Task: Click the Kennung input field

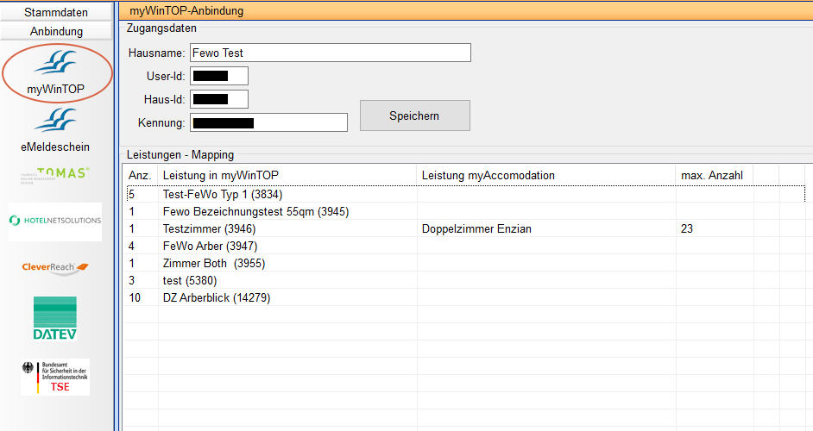Action: click(x=268, y=122)
